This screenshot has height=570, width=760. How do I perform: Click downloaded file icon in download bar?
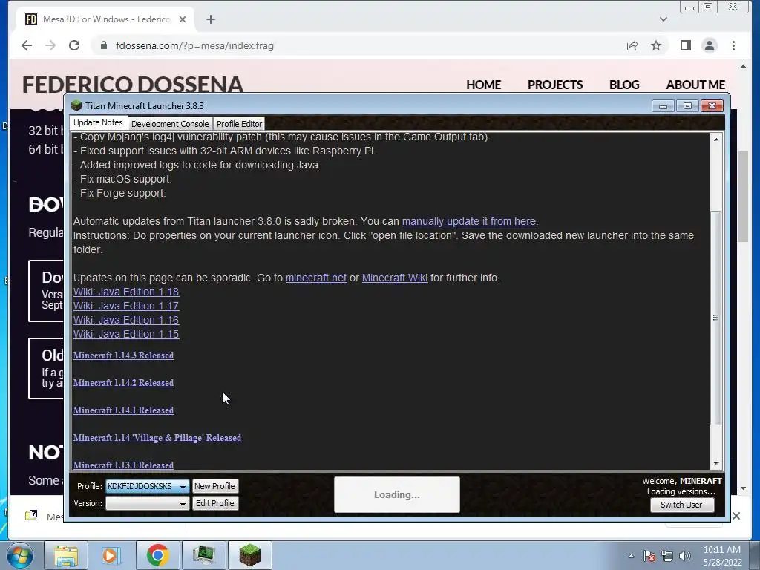coord(31,515)
